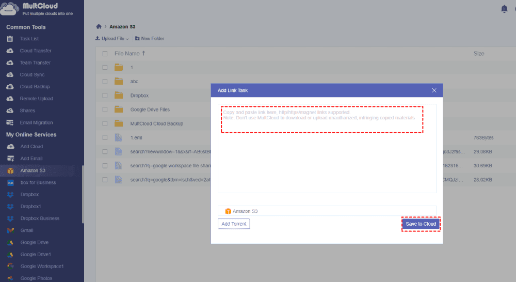The height and width of the screenshot is (282, 516).
Task: Click the folder icon of the abc row
Action: (119, 82)
